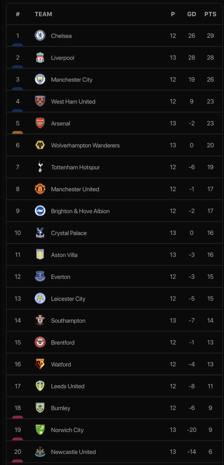
Task: Select Everton's points value of 15
Action: (210, 277)
